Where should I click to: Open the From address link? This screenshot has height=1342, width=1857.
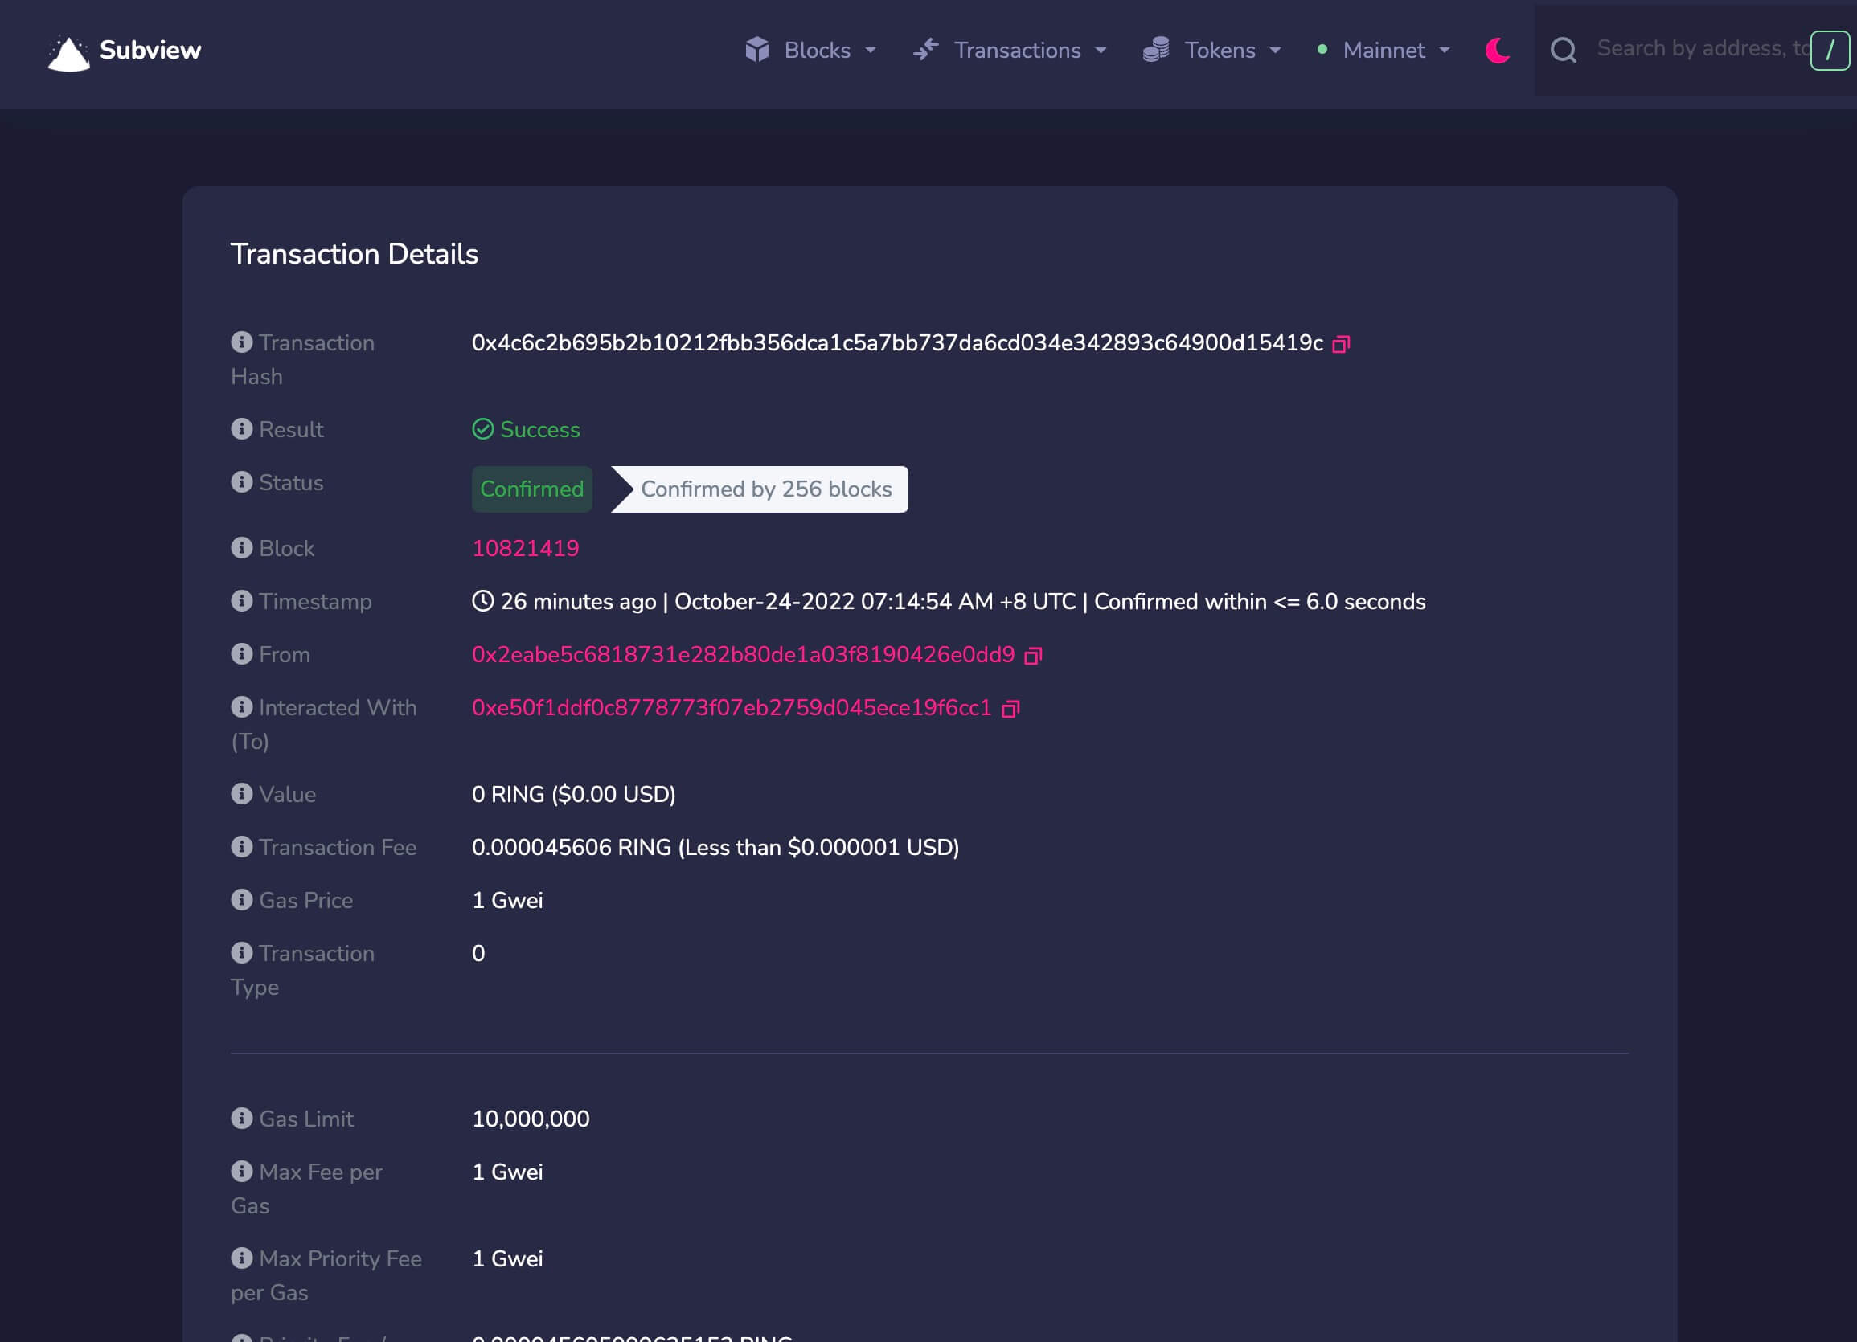[743, 655]
